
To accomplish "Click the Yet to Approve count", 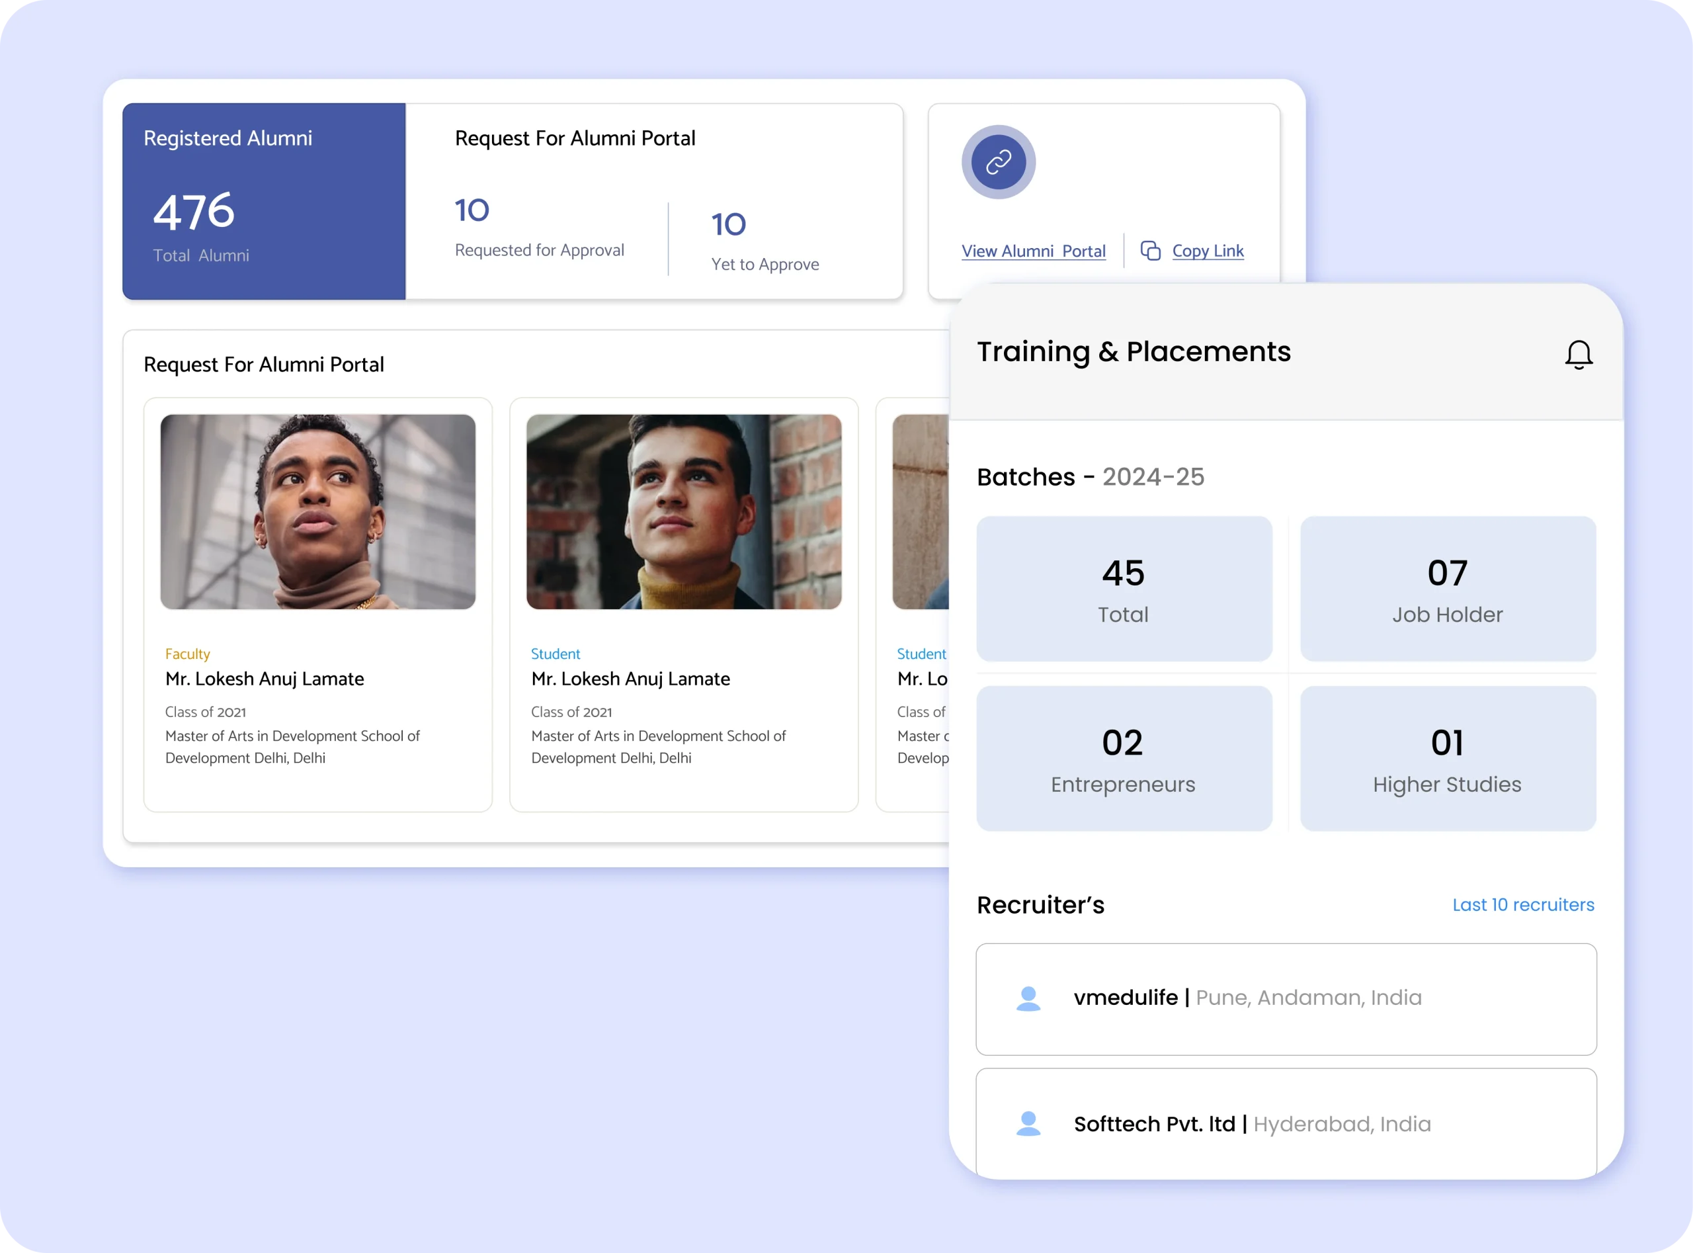I will point(728,224).
